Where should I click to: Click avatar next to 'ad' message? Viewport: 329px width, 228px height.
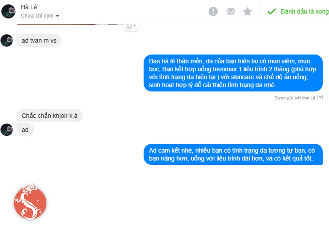[x=7, y=130]
